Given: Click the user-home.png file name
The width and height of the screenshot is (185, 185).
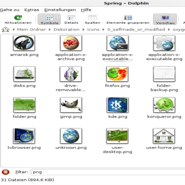Looking at the screenshot, I should 164,148.
